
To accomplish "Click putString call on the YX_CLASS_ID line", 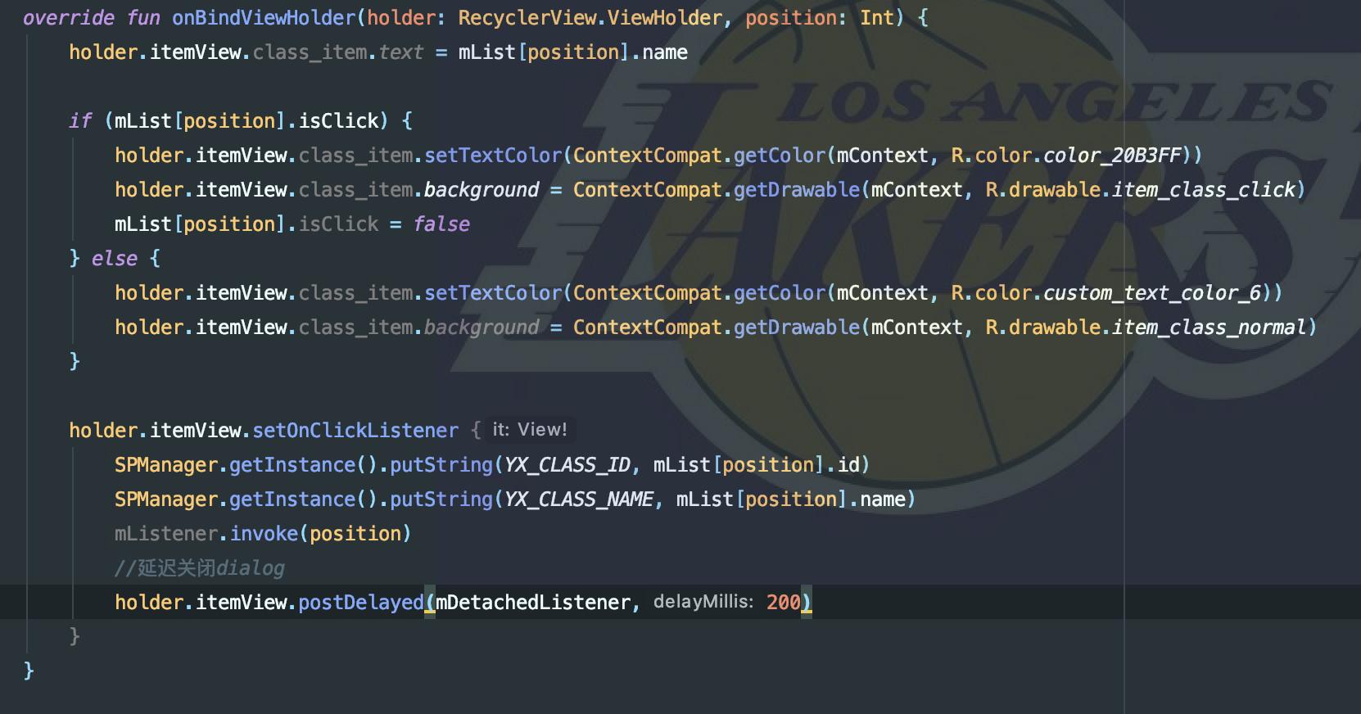I will (441, 465).
